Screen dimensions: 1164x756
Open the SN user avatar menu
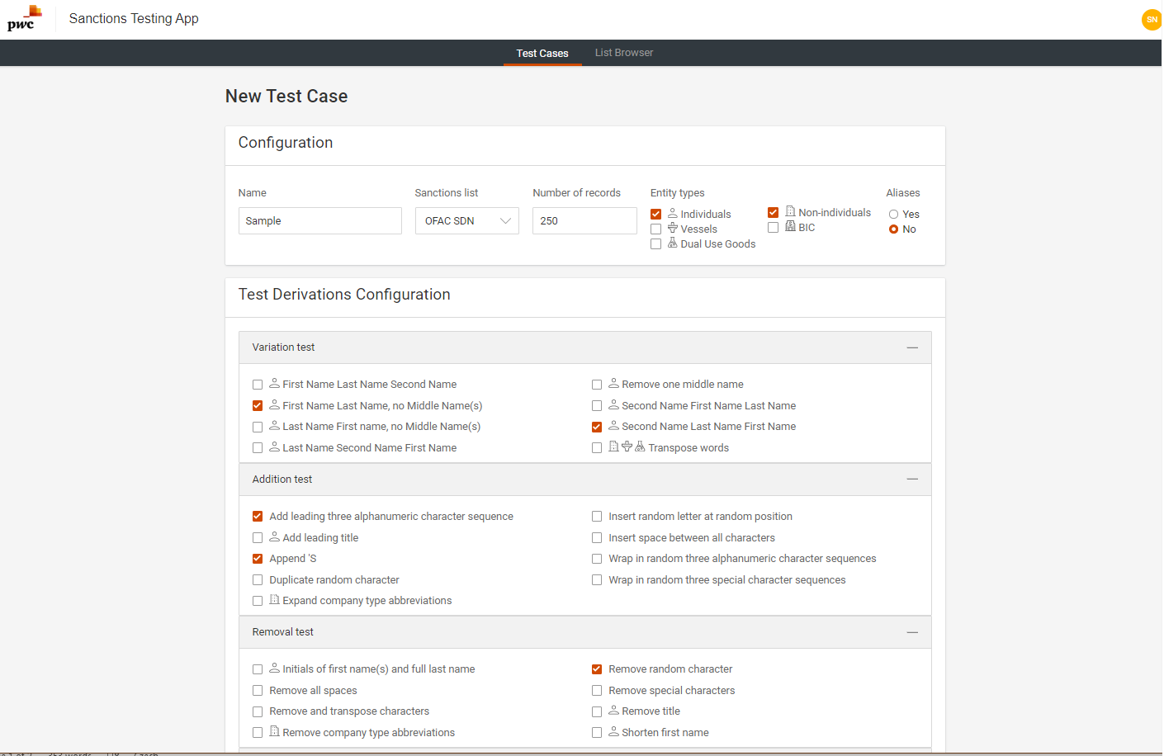pos(1151,20)
